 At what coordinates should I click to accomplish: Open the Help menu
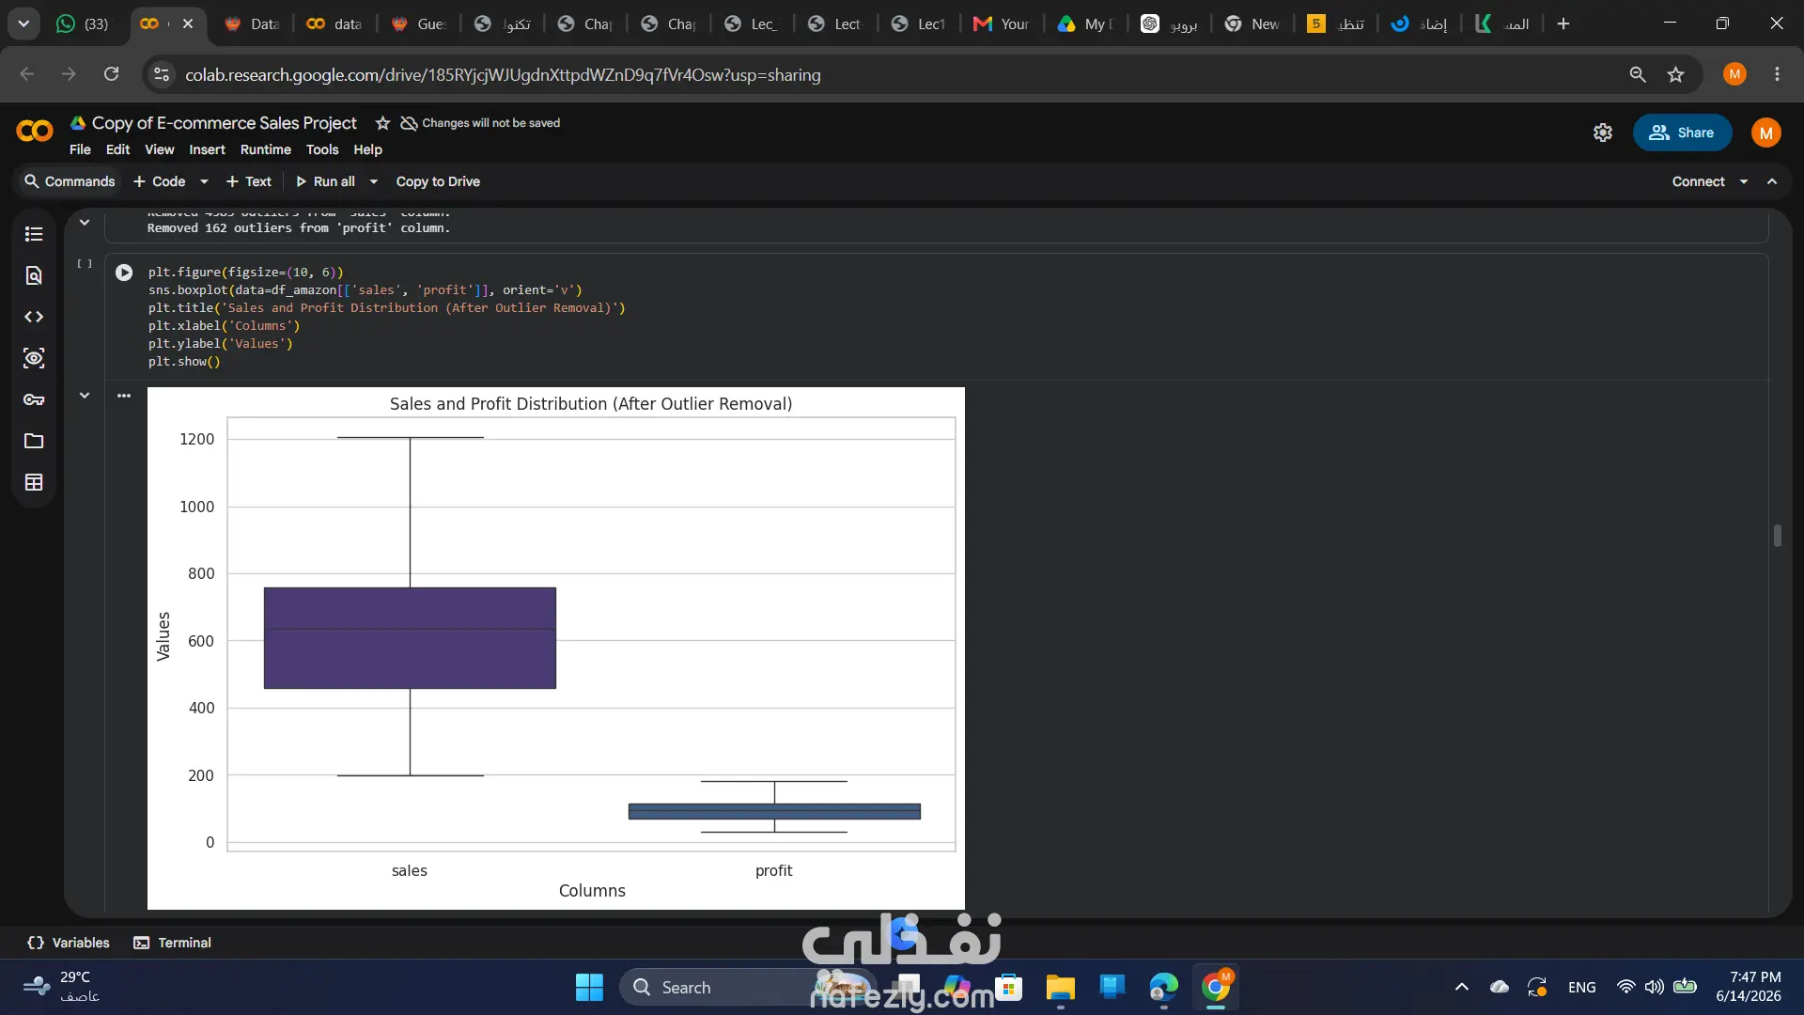pos(367,149)
